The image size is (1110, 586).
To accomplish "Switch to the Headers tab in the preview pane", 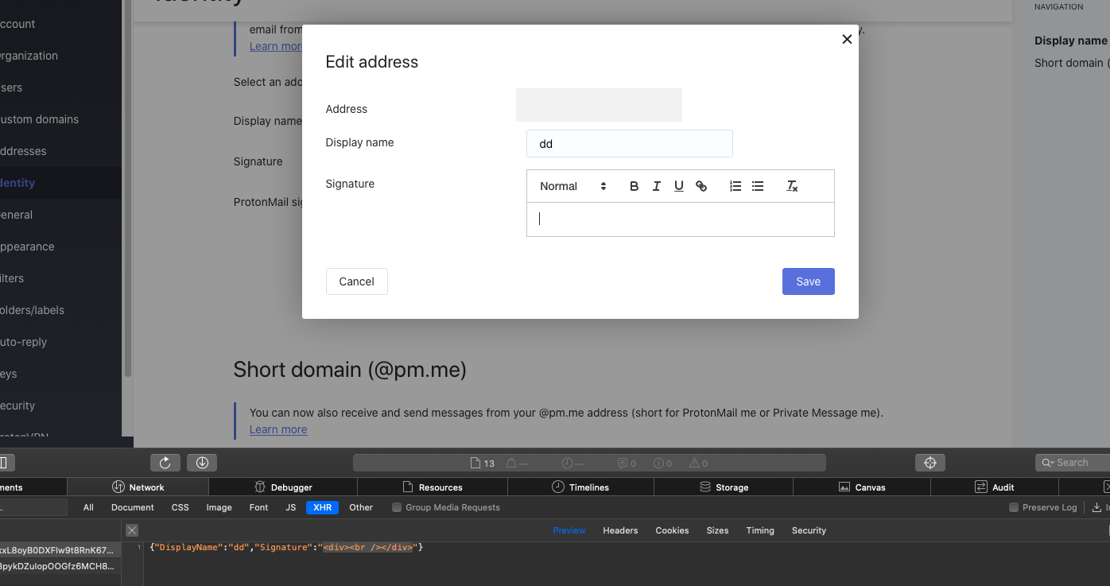I will click(x=620, y=530).
